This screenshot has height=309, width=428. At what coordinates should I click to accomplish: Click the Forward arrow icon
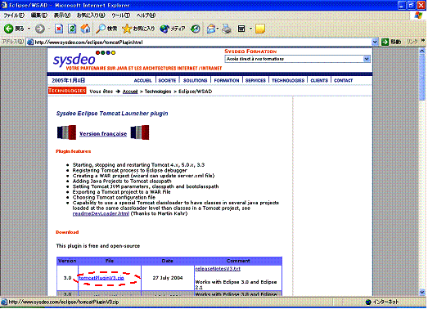pos(40,29)
